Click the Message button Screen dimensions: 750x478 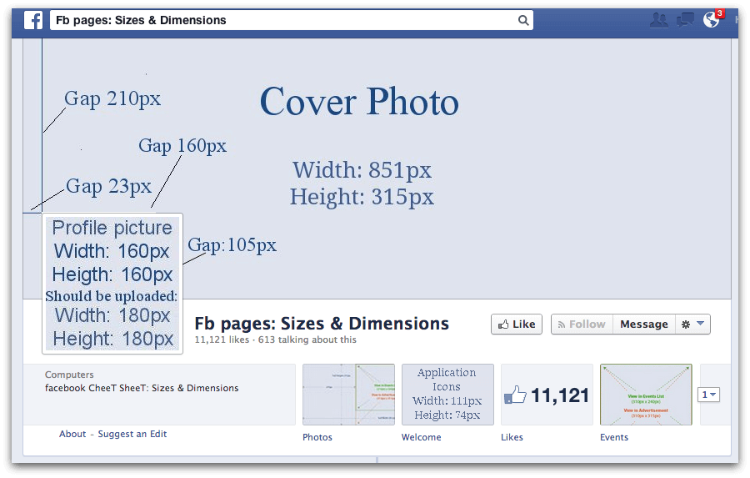644,325
